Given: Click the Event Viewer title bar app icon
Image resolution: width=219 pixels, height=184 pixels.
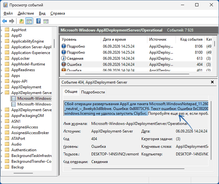Looking at the screenshot, I should pos(5,5).
